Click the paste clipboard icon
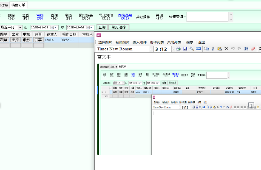This screenshot has width=261, height=170. click(219, 49)
